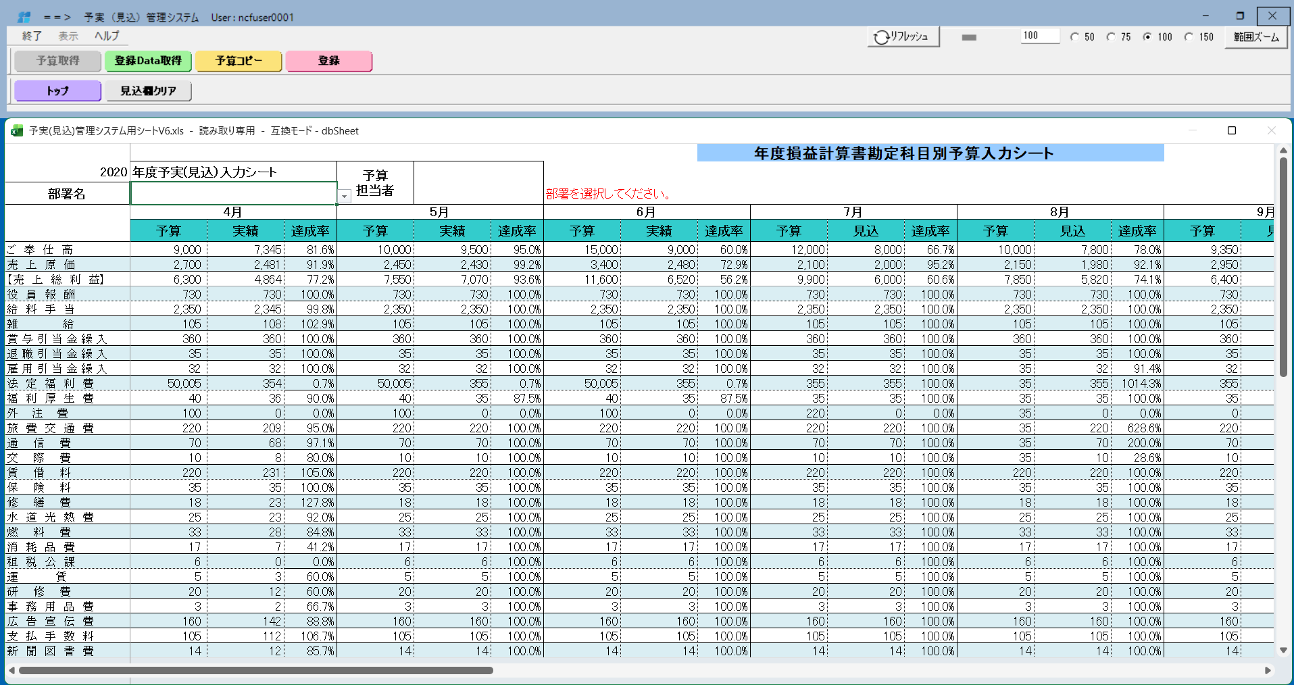Image resolution: width=1294 pixels, height=685 pixels.
Task: Click the scroll-left arrow at the bottom
Action: point(11,670)
